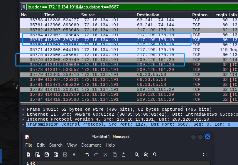Click Mousepad Redo icon
The width and height of the screenshot is (238, 165).
tap(96, 154)
